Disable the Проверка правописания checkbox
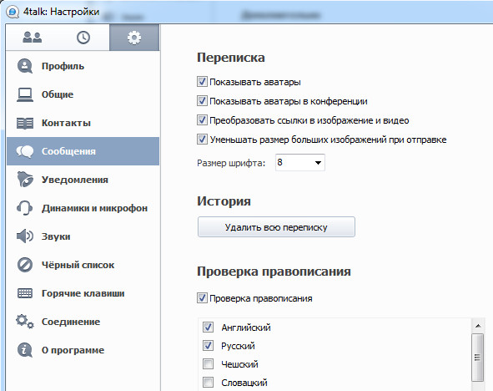 (202, 297)
